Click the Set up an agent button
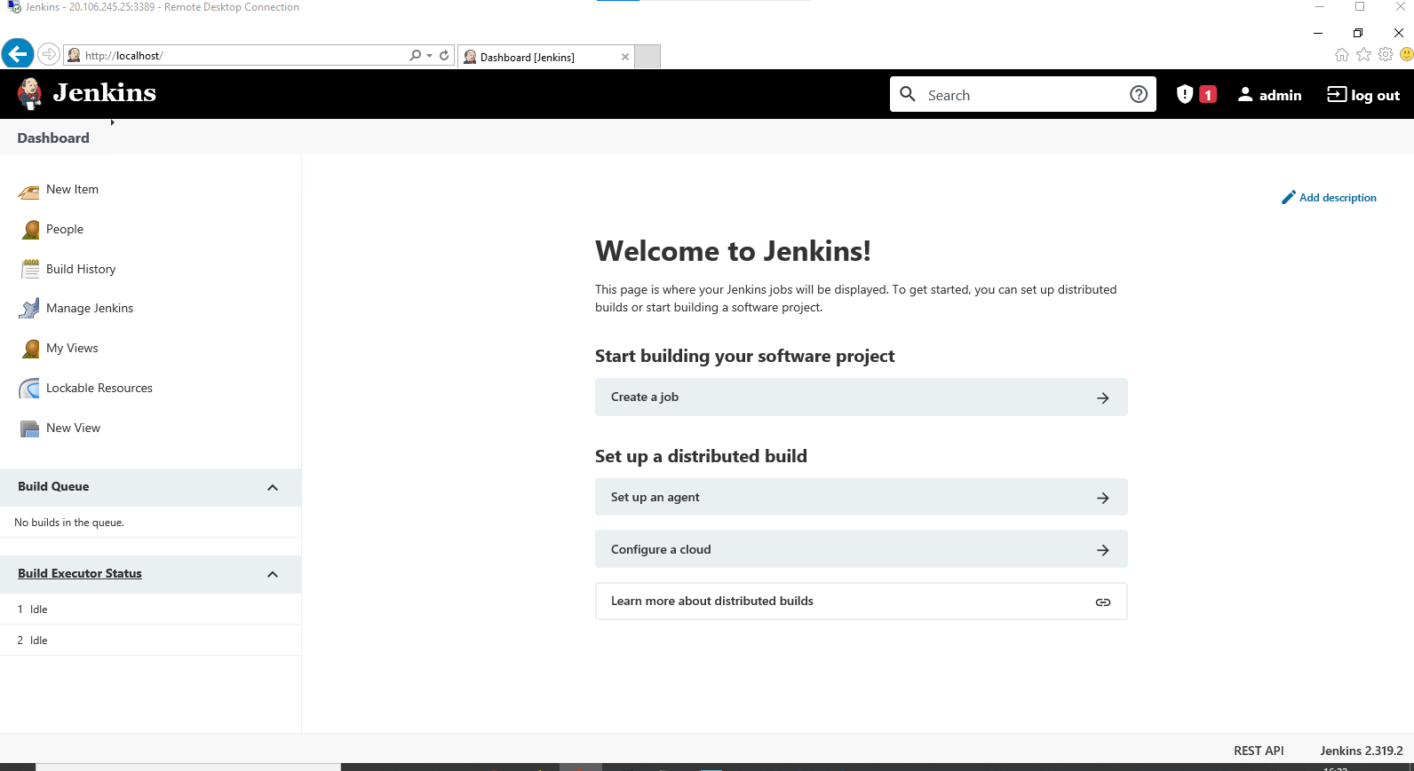Viewport: 1414px width, 771px height. [x=862, y=498]
